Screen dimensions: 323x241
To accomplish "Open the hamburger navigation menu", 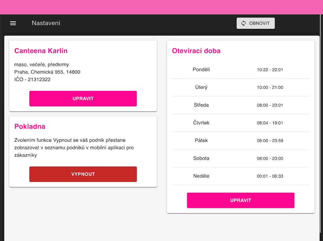I will point(13,23).
